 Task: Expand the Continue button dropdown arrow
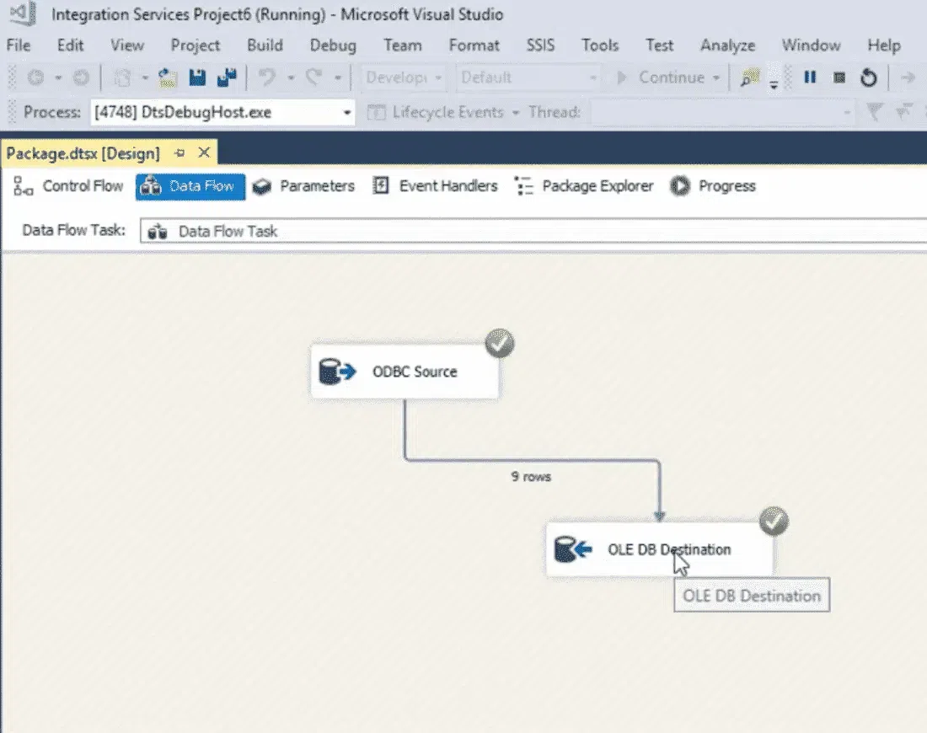click(x=716, y=78)
